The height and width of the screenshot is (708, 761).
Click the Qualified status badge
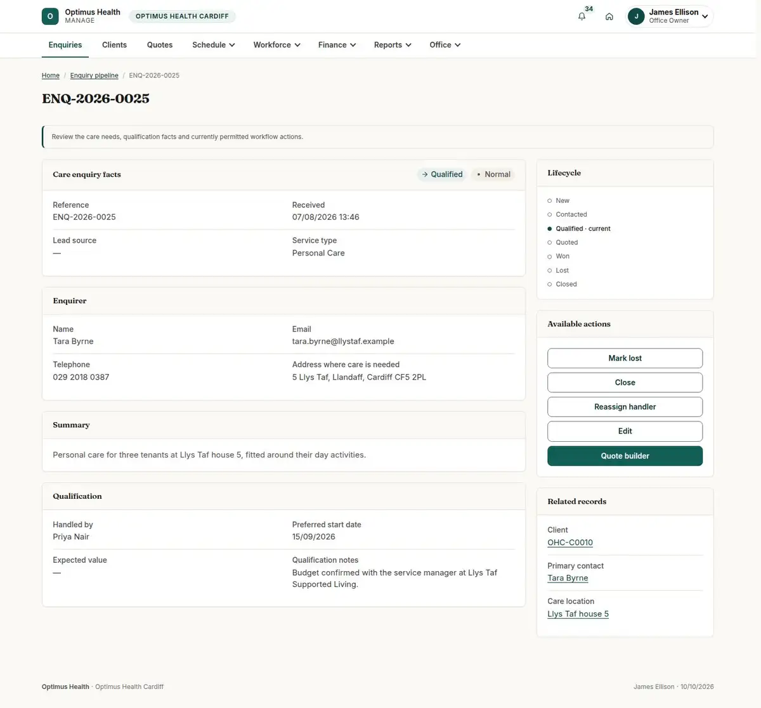[x=442, y=174]
